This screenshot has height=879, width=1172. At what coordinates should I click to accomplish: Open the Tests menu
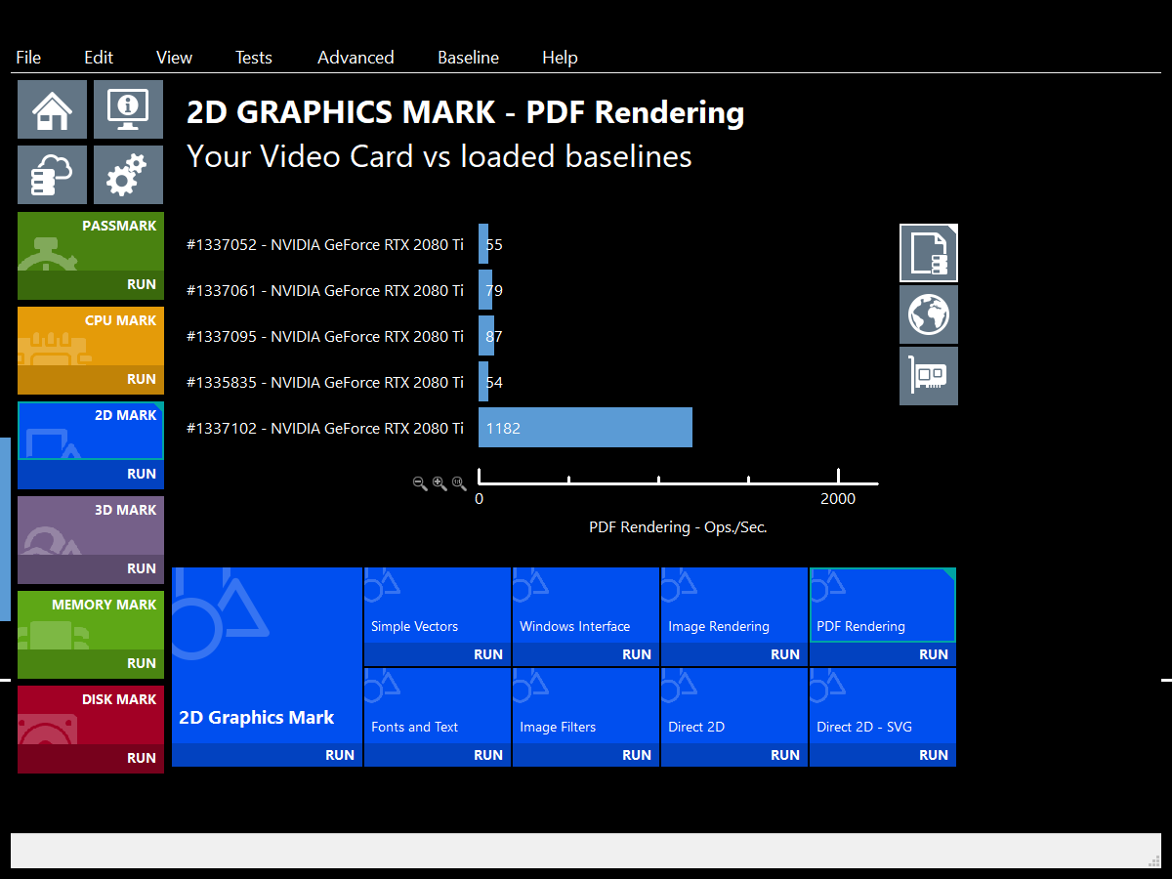coord(254,58)
